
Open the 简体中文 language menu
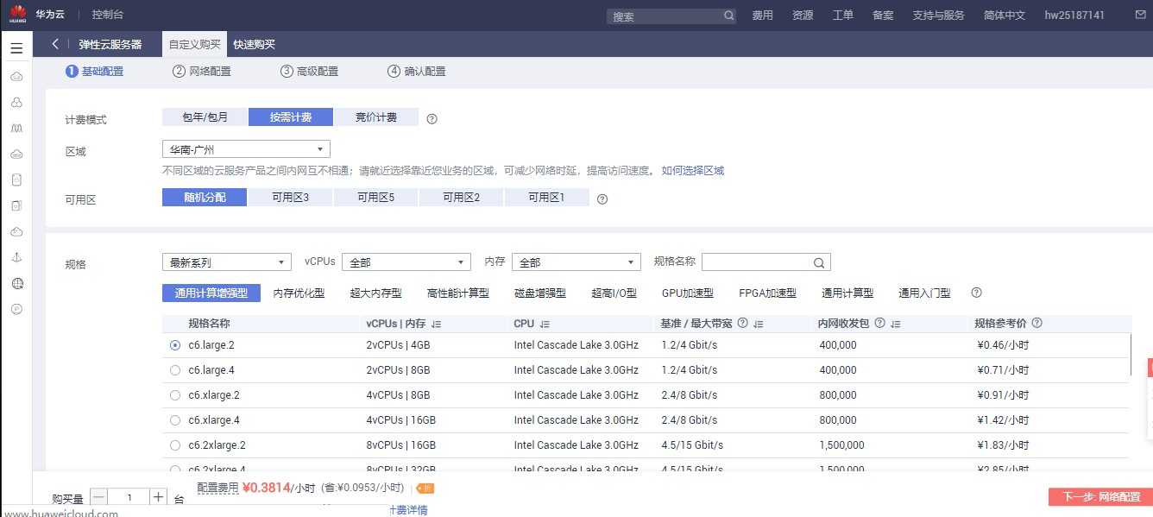click(1005, 16)
